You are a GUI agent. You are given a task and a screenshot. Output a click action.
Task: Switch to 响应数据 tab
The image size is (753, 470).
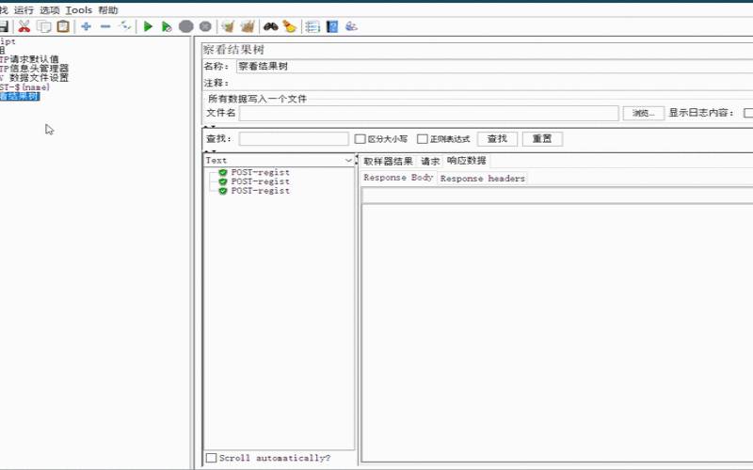pyautogui.click(x=466, y=161)
